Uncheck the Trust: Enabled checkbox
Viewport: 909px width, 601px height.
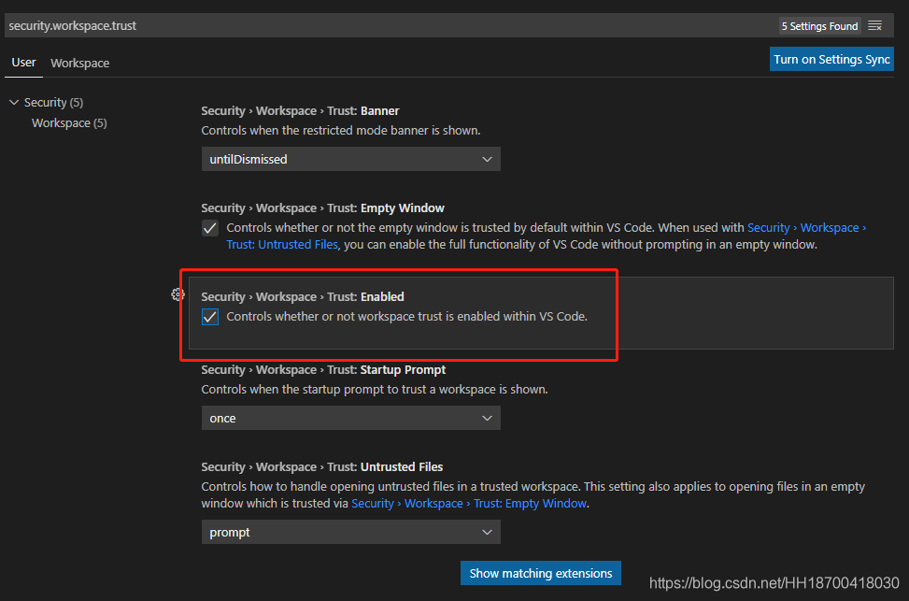pos(210,317)
